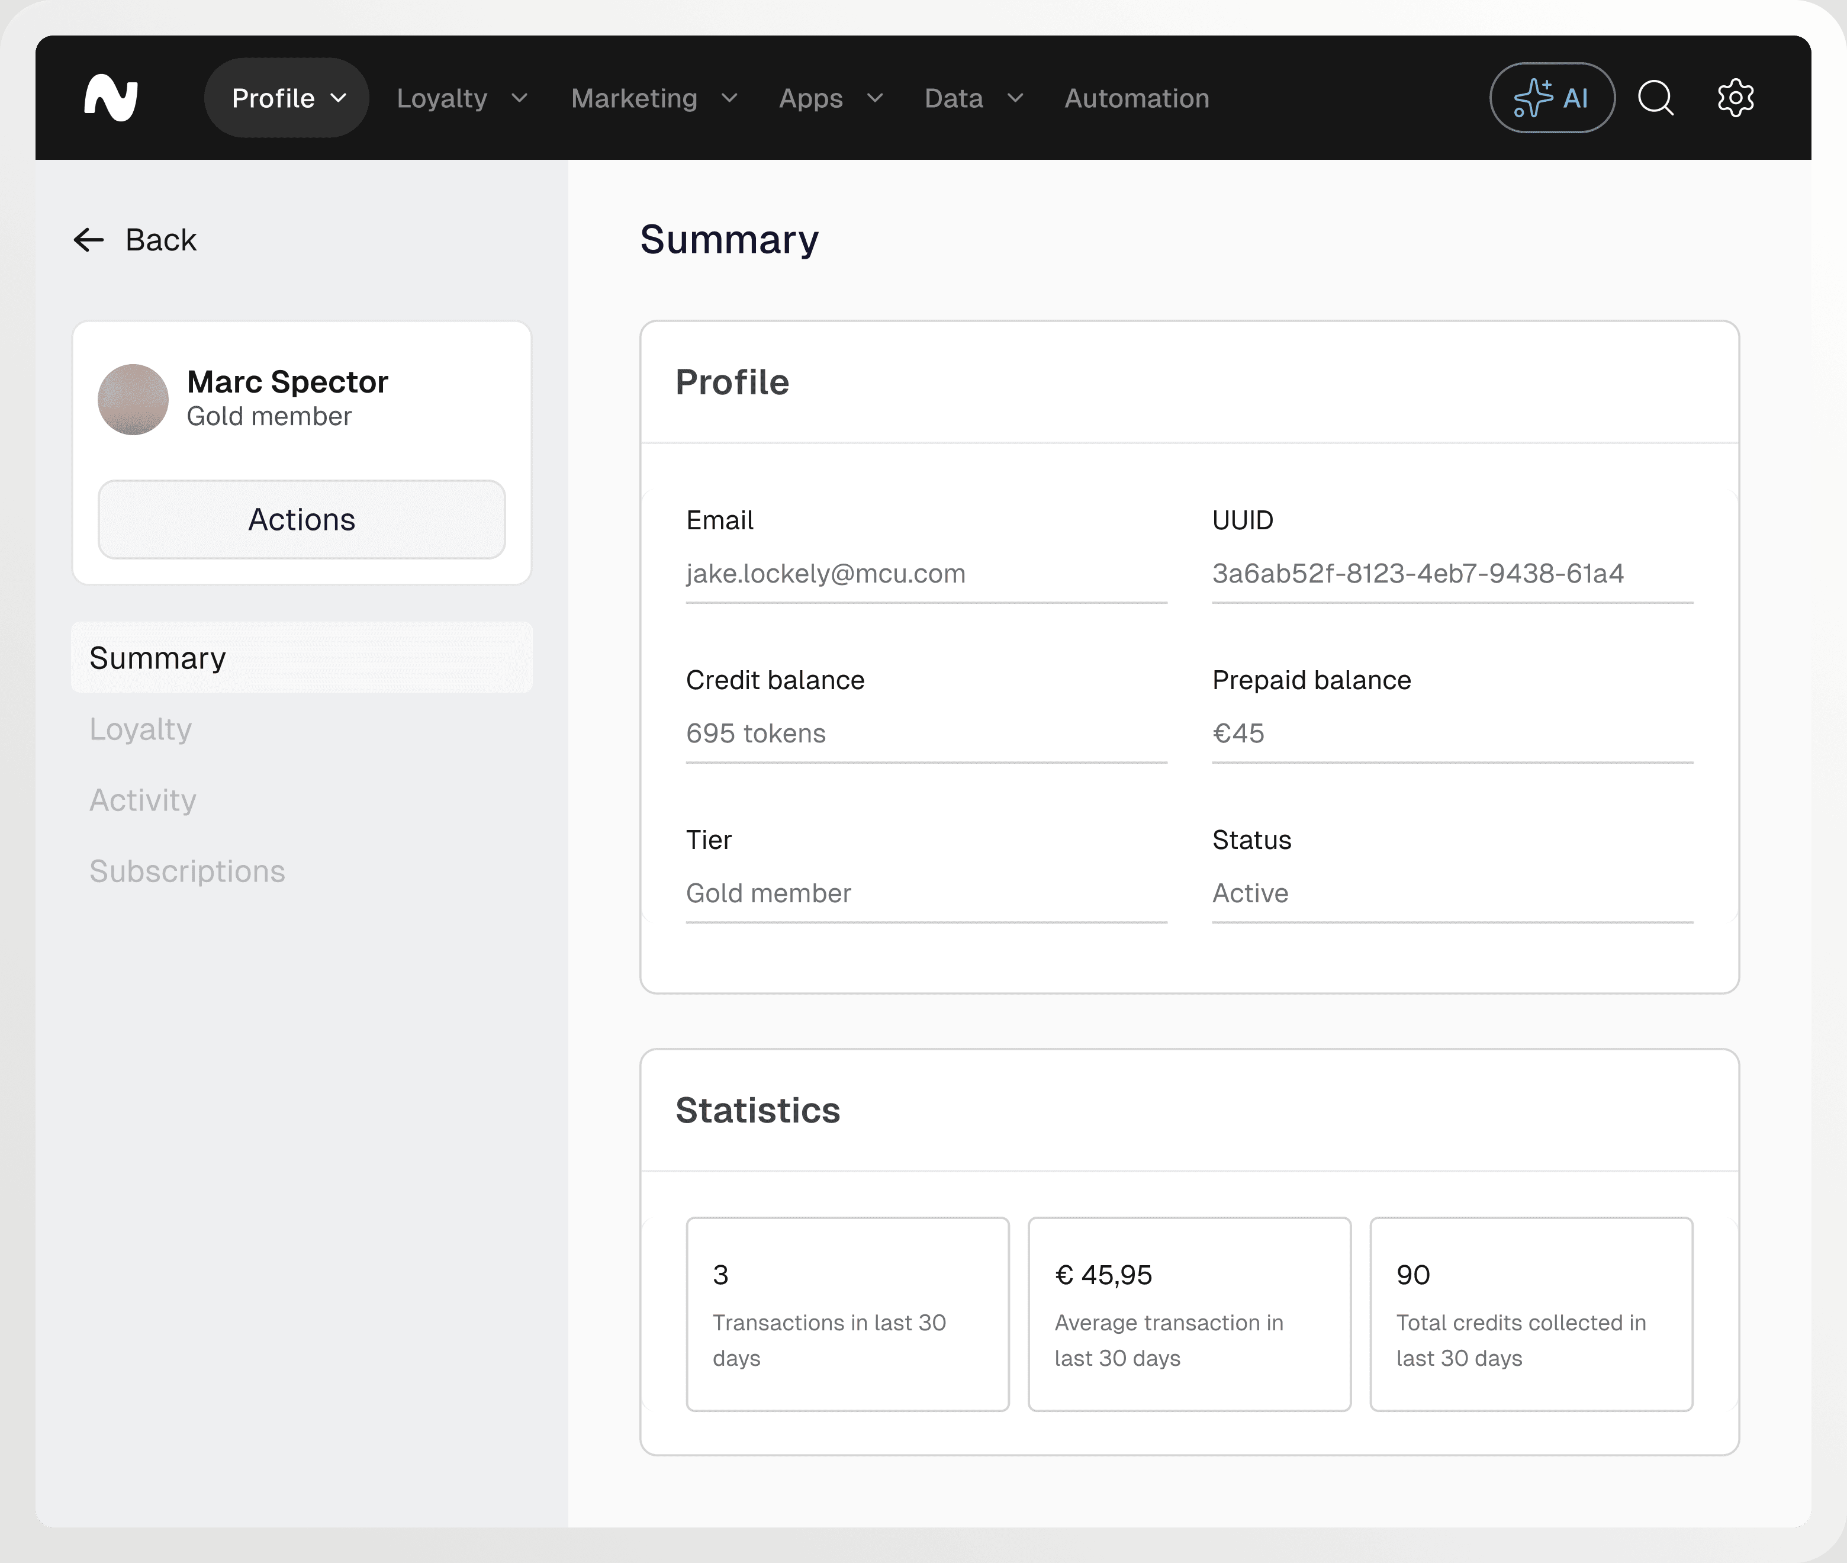
Task: Expand the Profile dropdown in navbar
Action: (x=287, y=98)
